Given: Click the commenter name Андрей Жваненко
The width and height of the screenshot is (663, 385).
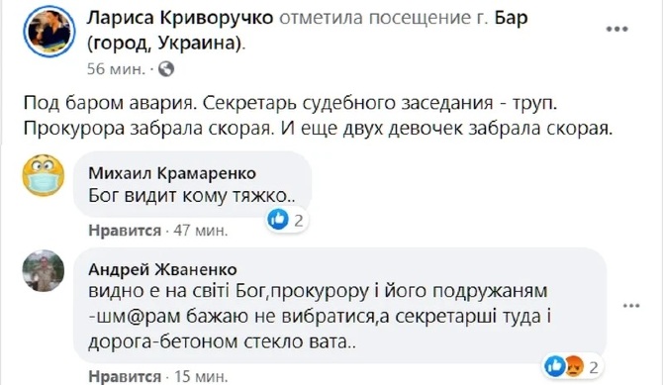Looking at the screenshot, I should point(163,269).
